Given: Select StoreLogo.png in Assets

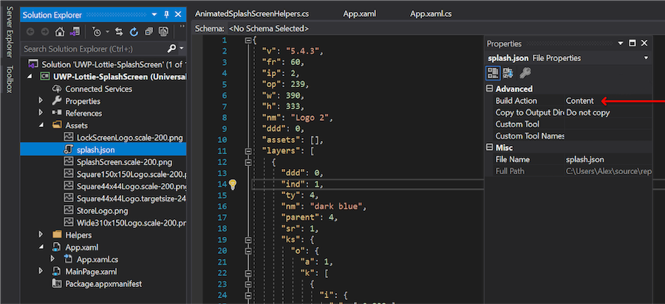Looking at the screenshot, I should 102,210.
